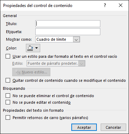Expand the Mostrar como dropdown chevron
The width and height of the screenshot is (129, 134).
pyautogui.click(x=77, y=39)
